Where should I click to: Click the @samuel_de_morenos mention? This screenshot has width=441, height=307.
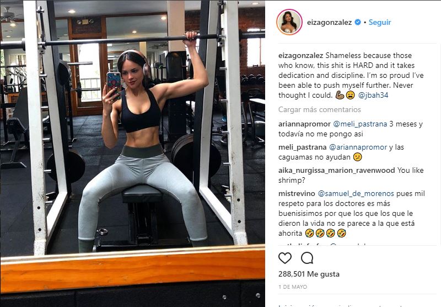(356, 193)
